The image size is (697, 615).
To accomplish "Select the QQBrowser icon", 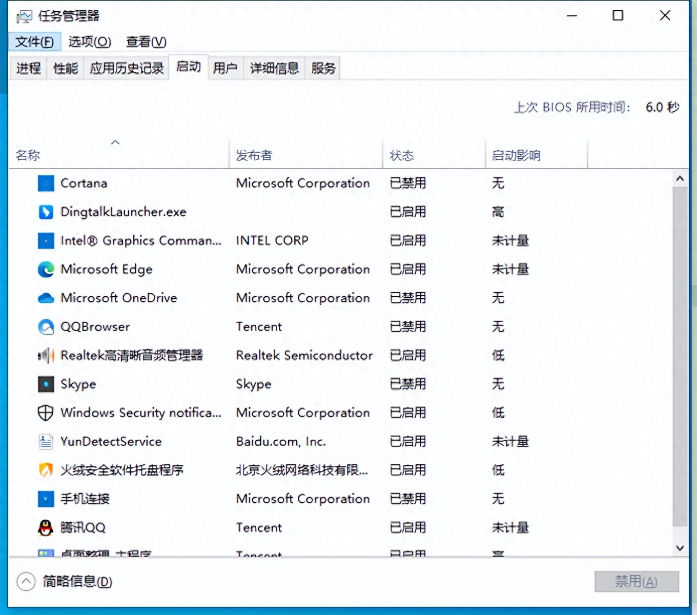I will 46,326.
